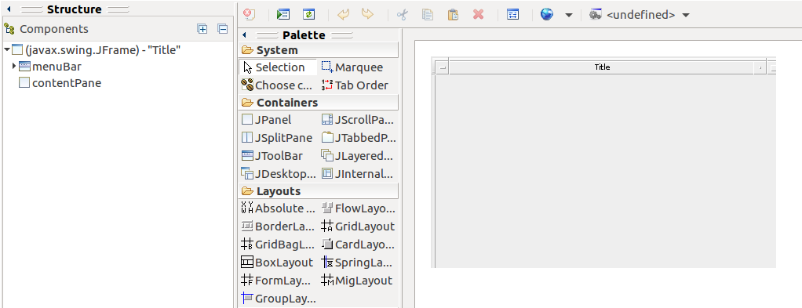This screenshot has height=308, width=802.
Task: Select the Choose component tool
Action: pos(277,85)
